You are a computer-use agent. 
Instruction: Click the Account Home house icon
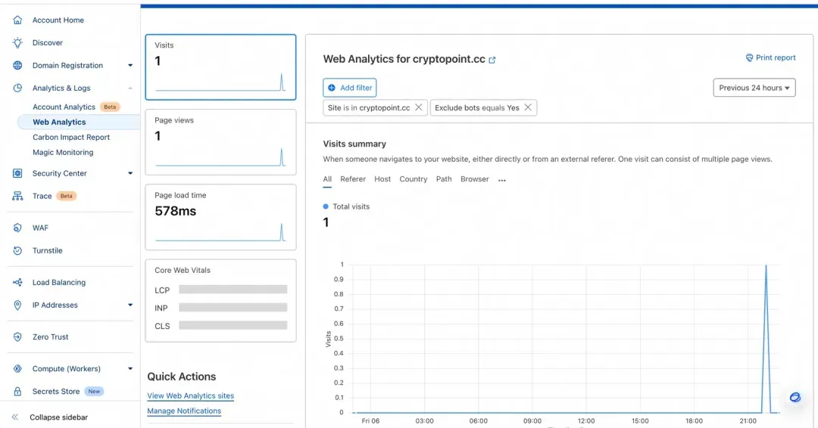17,20
